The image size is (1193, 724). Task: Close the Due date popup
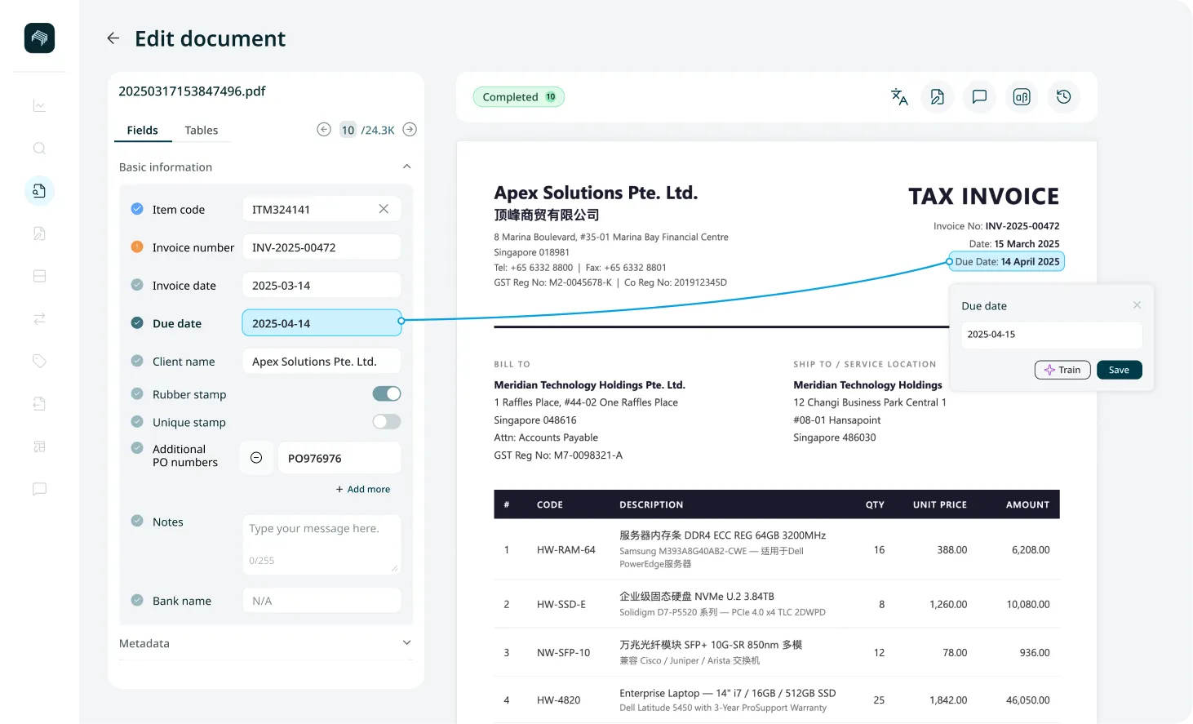(1137, 305)
